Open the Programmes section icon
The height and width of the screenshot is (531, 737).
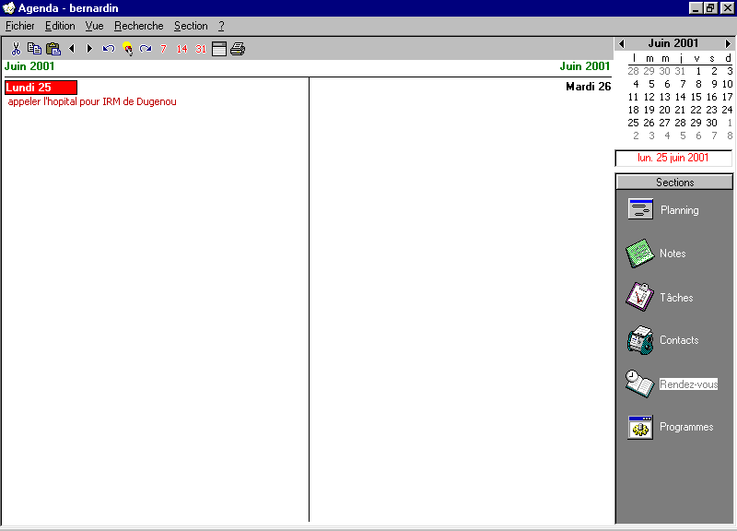tap(640, 427)
